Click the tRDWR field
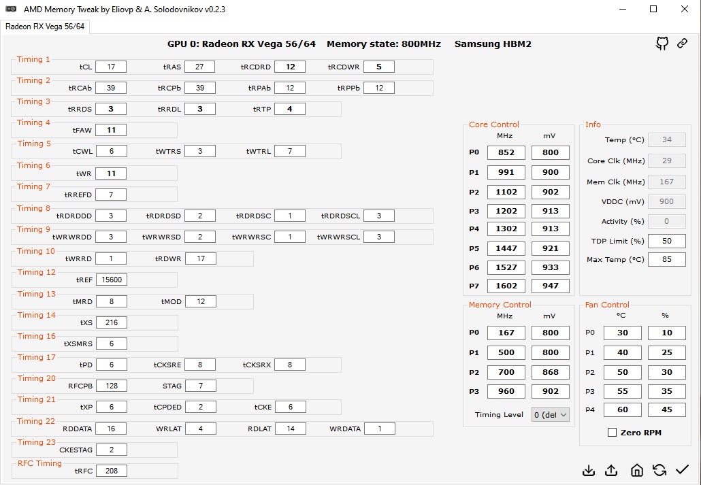Viewport: 701px width, 485px height. click(x=201, y=258)
